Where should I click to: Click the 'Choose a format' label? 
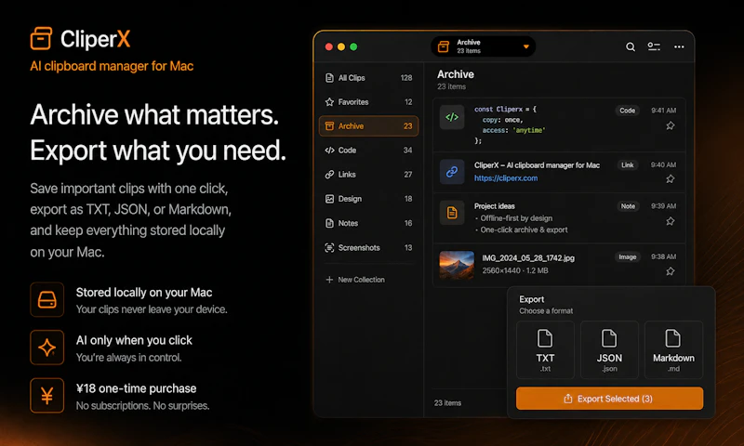tap(546, 311)
